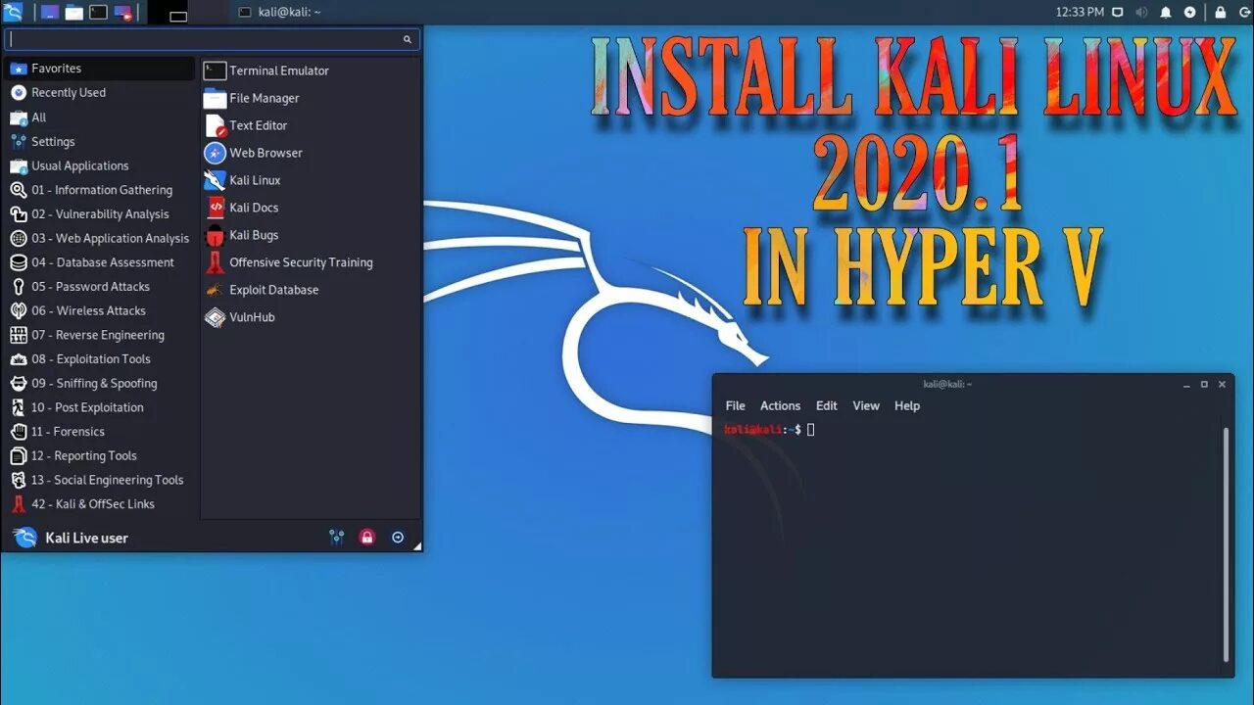1254x705 pixels.
Task: Open 09 - Sniffing & Spoofing category
Action: click(x=100, y=383)
